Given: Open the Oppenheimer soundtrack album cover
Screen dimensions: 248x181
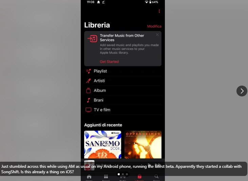Looking at the screenshot, I should point(143,144).
